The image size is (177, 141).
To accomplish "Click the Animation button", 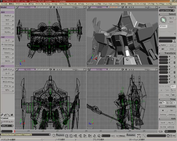I will point(131,135).
